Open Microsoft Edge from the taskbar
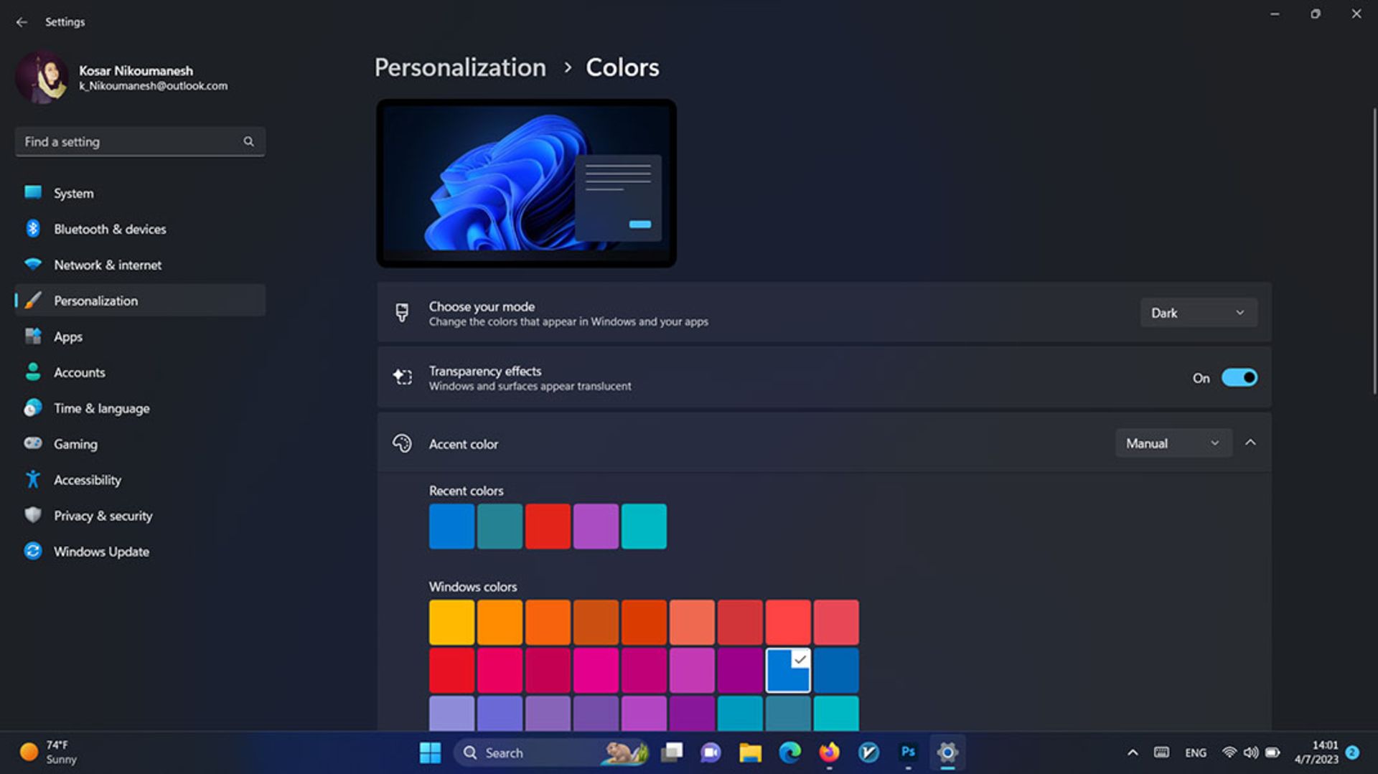The width and height of the screenshot is (1378, 774). [x=790, y=752]
